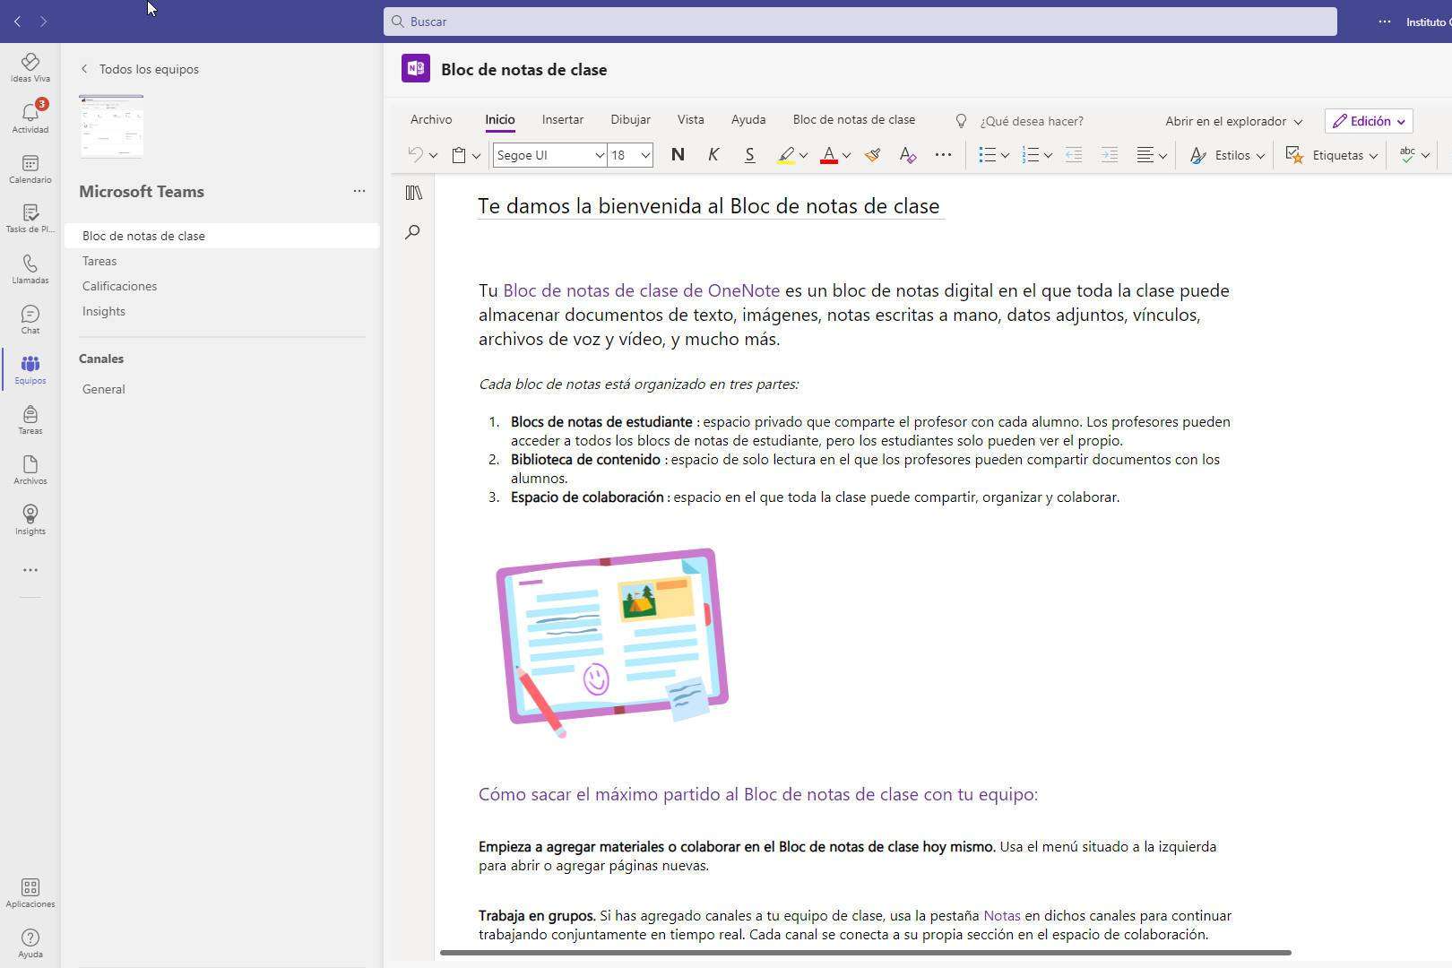Open the Tareas backpack icon in rail
The height and width of the screenshot is (968, 1452).
(30, 419)
